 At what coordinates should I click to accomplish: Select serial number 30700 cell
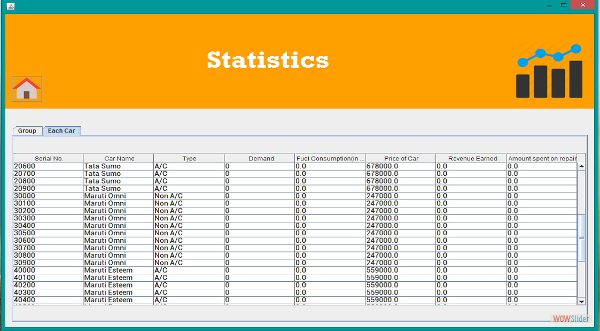pos(48,248)
